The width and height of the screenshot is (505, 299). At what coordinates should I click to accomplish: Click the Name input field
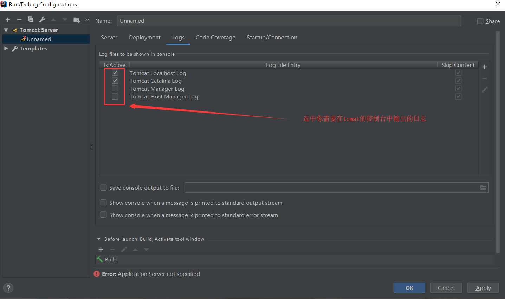coord(289,21)
